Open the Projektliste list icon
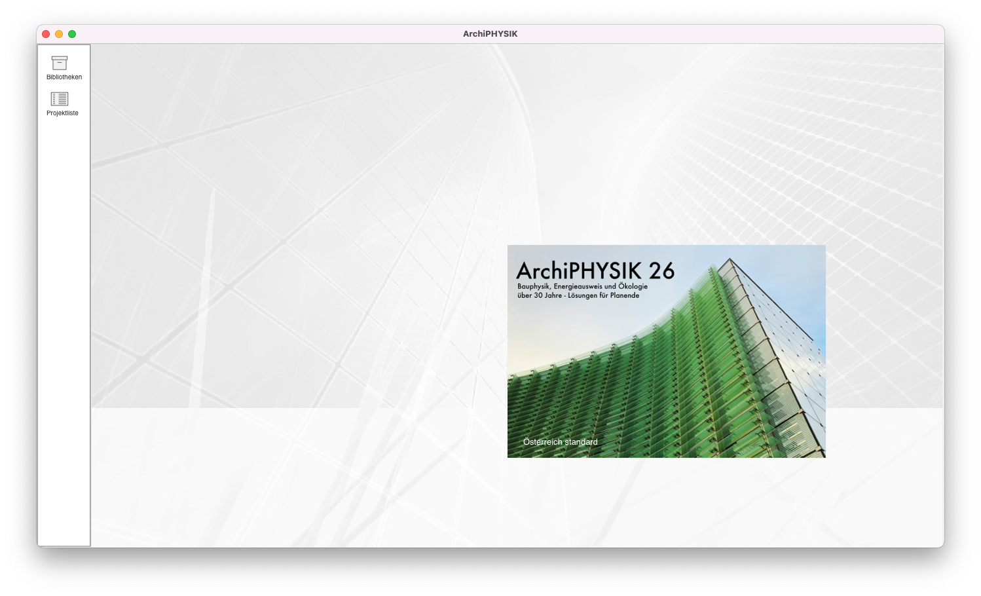The width and height of the screenshot is (981, 596). coord(60,99)
